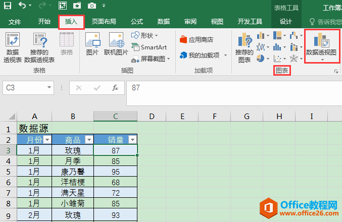The image size is (342, 222).
Task: Switch to the 公式 tab
Action: (x=137, y=22)
